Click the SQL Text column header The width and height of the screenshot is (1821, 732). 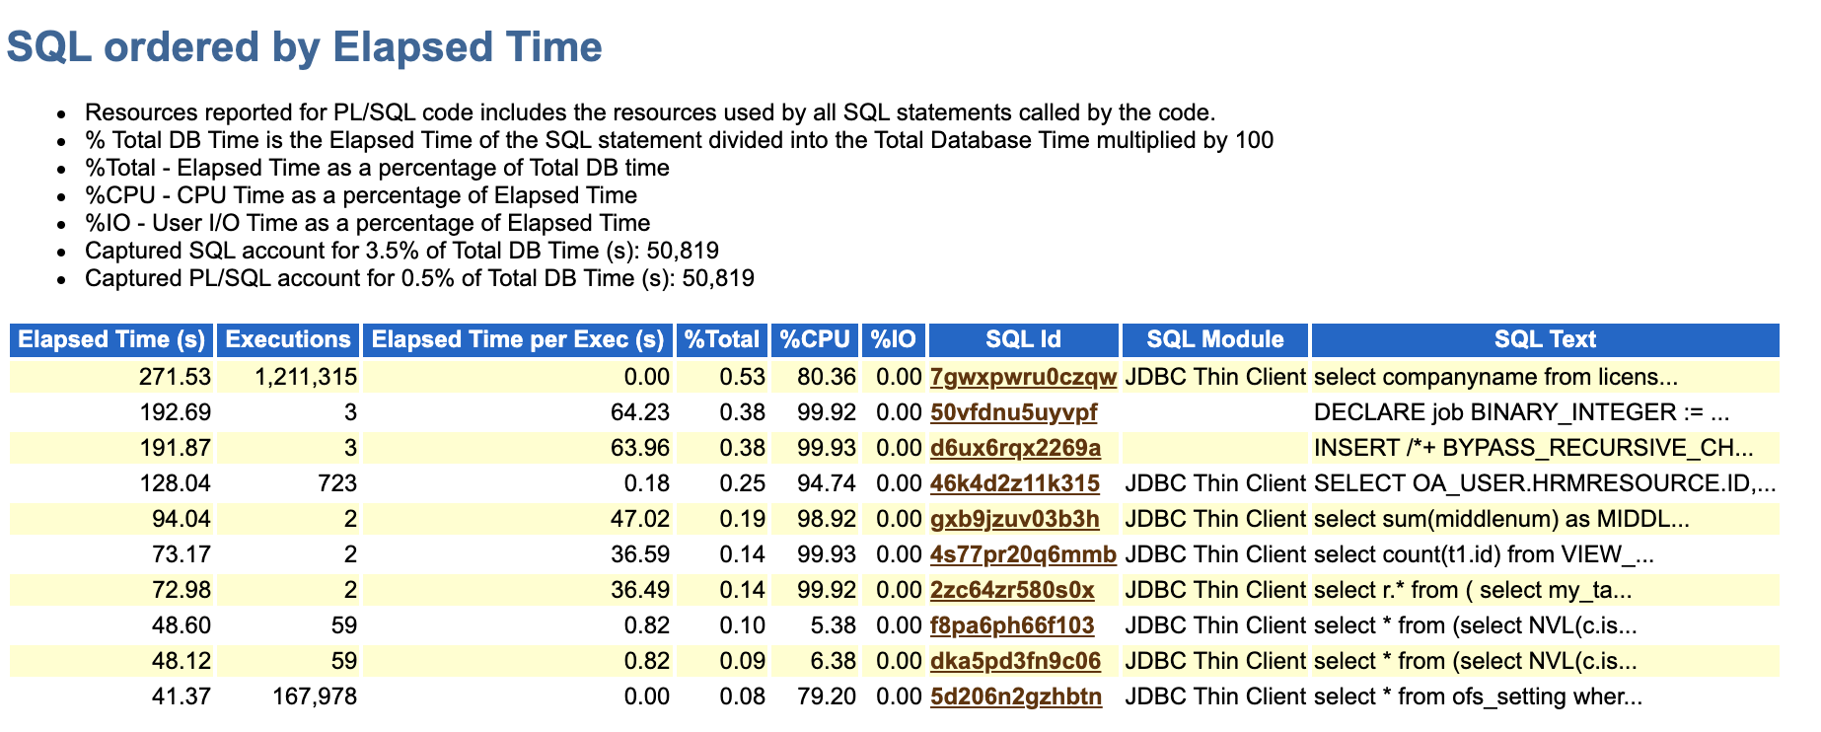coord(1545,340)
